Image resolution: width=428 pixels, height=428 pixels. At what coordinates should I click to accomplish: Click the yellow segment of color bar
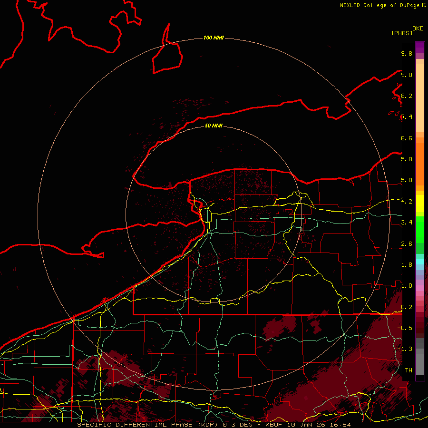pyautogui.click(x=420, y=204)
